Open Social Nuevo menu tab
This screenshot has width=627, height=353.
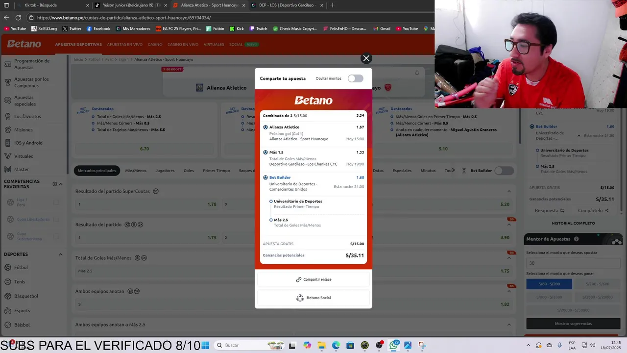[x=243, y=45]
